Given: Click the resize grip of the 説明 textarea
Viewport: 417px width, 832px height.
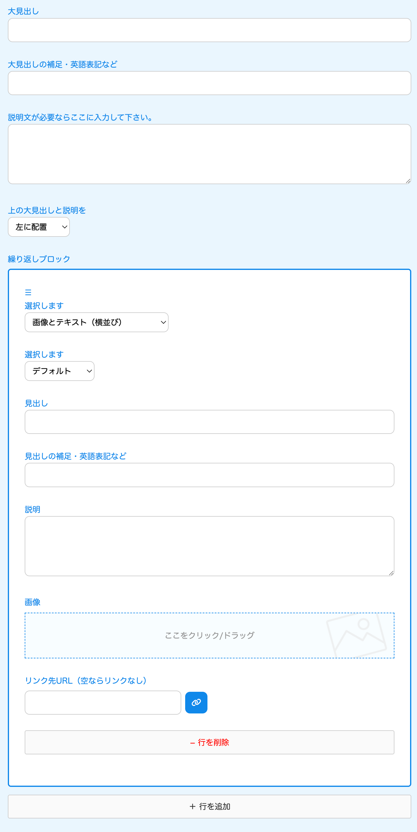Looking at the screenshot, I should tap(391, 573).
